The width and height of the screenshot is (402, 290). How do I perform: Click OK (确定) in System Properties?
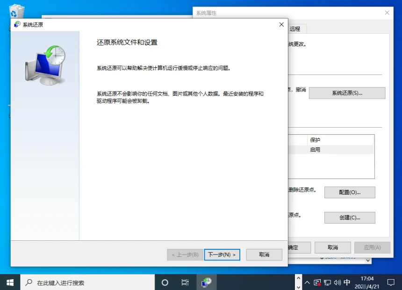[299, 247]
